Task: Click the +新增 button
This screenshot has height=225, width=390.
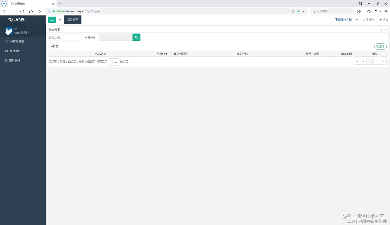Action: click(54, 46)
